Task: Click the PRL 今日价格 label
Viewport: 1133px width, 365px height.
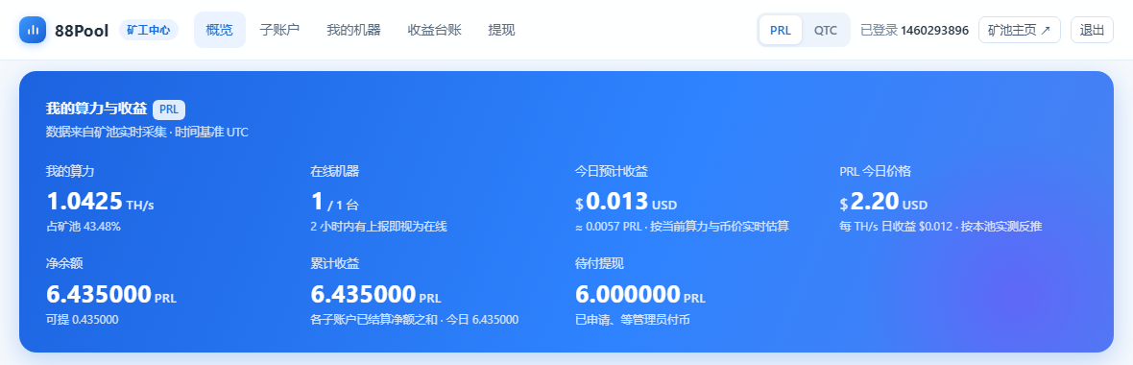Action: tap(875, 171)
